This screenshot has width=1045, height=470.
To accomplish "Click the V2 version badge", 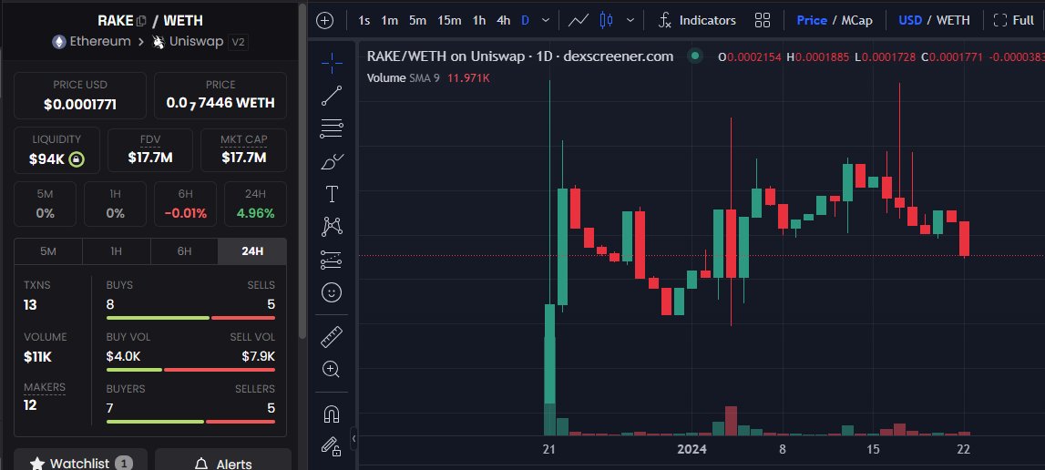I will tap(238, 42).
